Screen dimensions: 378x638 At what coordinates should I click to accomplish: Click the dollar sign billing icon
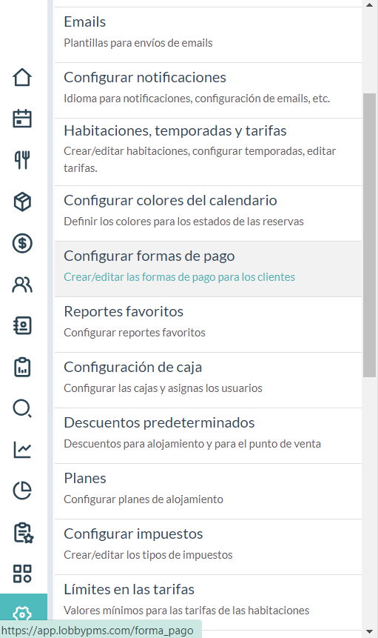pyautogui.click(x=22, y=243)
